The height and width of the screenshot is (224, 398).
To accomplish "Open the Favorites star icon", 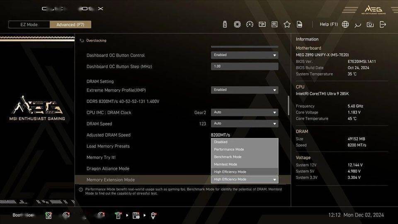I will click(287, 24).
